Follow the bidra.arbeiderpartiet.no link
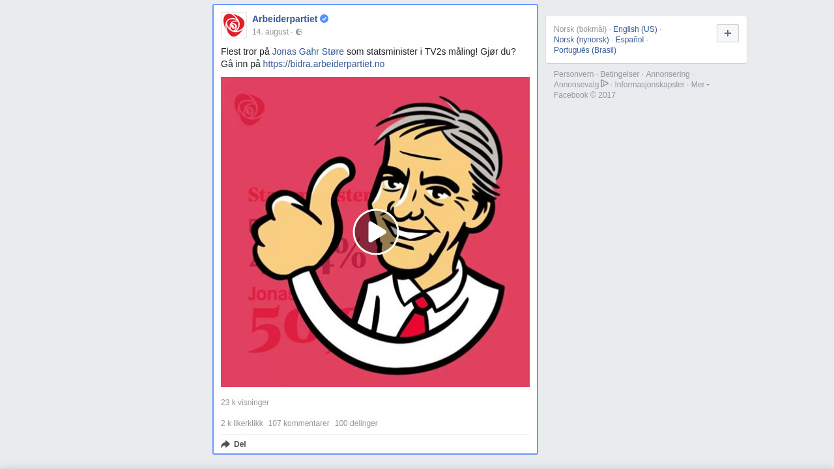 click(323, 64)
